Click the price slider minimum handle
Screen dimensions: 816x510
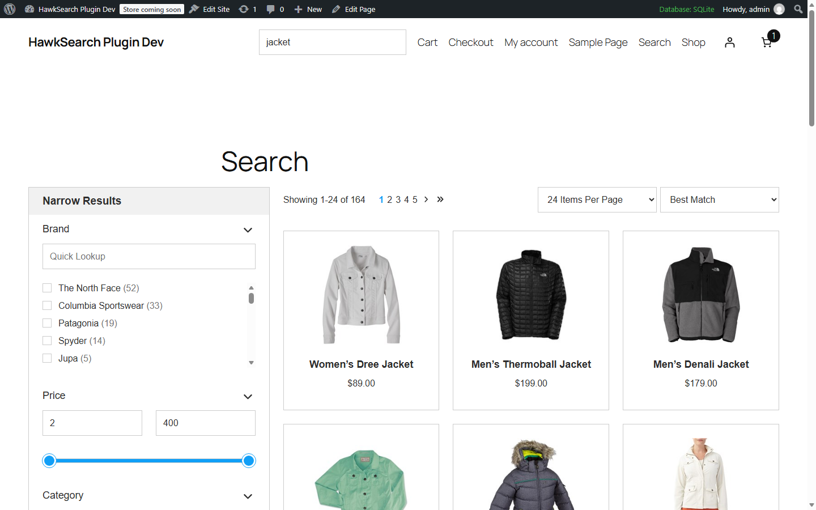point(49,461)
